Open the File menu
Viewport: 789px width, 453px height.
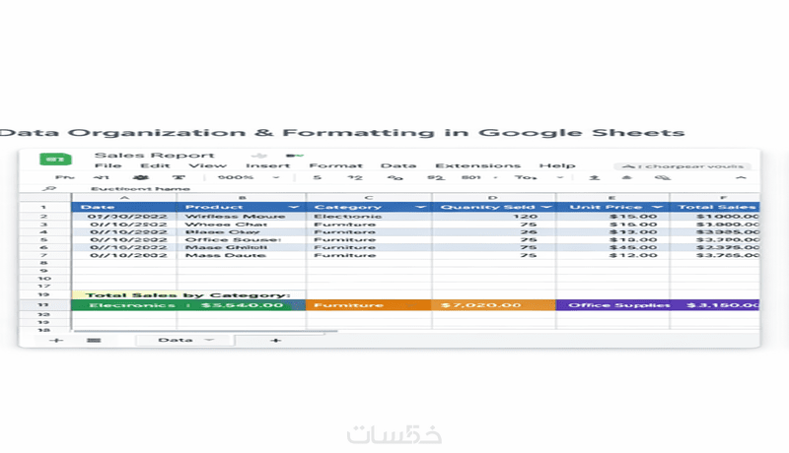108,165
